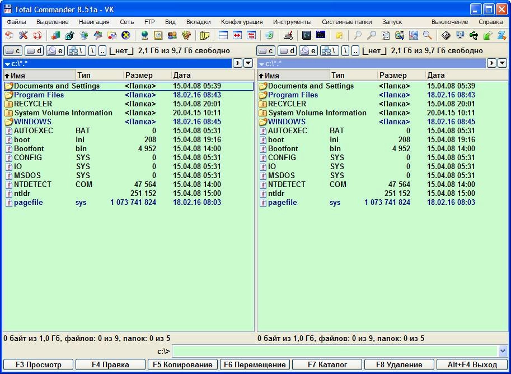Click the red lifebuoy toolbar icon
Screen dimensions: 511x374
pos(37,35)
